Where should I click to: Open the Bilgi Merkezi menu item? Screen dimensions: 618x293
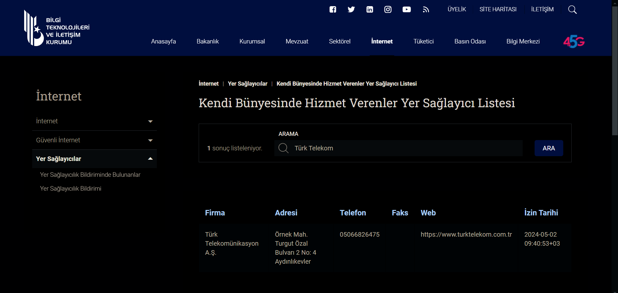pyautogui.click(x=523, y=41)
